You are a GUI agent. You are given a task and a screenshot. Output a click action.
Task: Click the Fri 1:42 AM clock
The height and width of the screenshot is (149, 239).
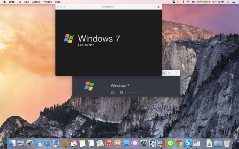(x=218, y=2)
